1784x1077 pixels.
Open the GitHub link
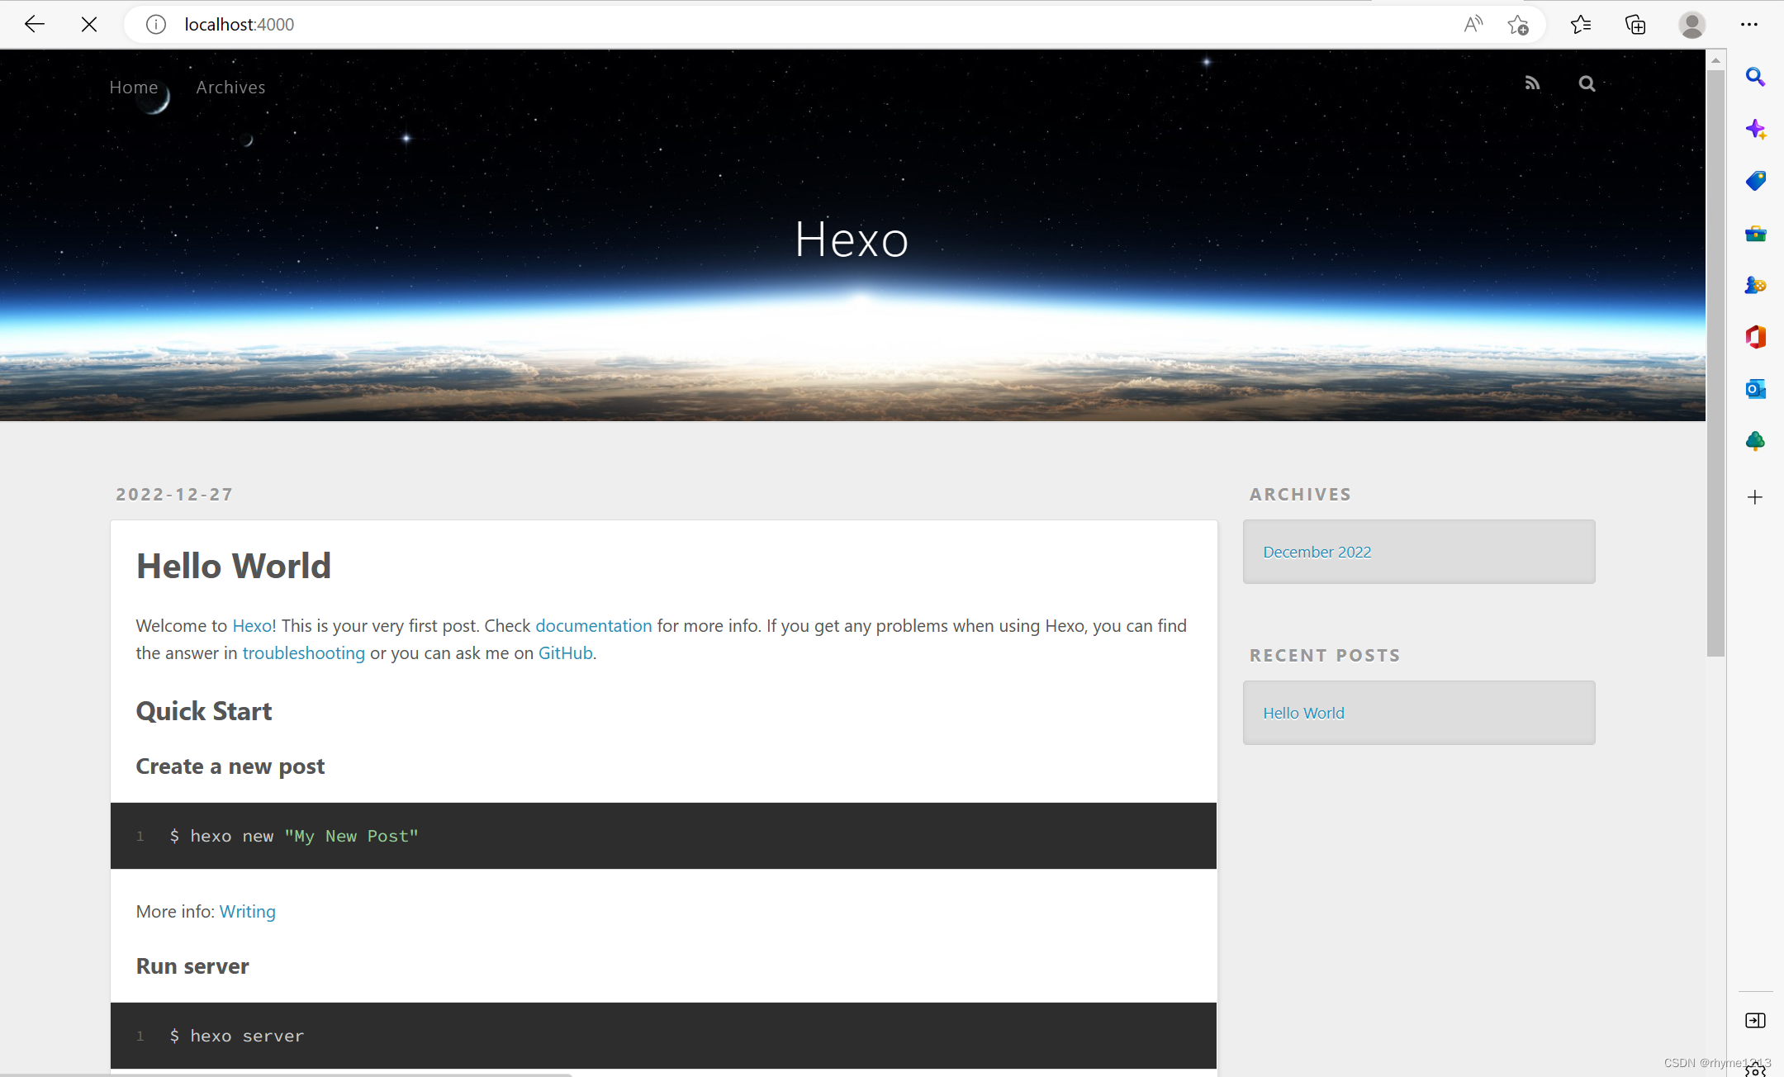[x=566, y=652]
